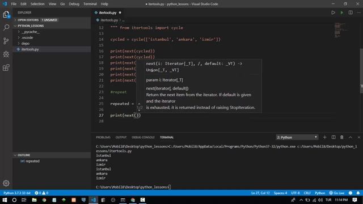Click Python 3.7.3 32-bit interpreter selector
The height and width of the screenshot is (204, 363).
pos(17,193)
